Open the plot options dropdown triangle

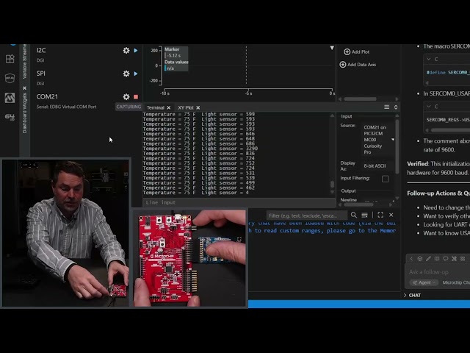pos(332,48)
